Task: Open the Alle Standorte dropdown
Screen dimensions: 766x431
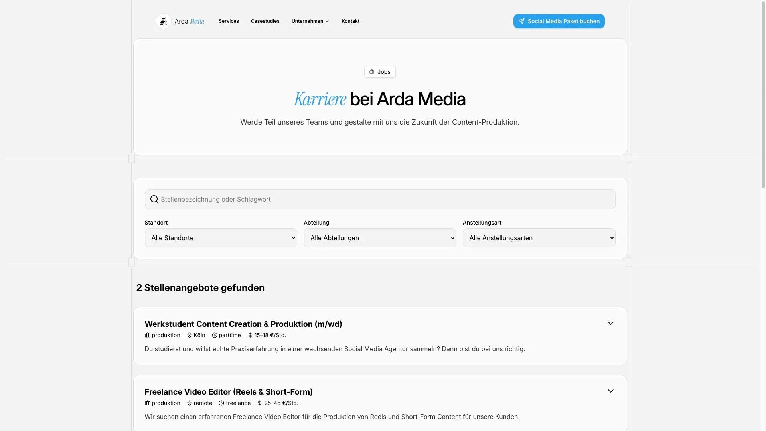Action: click(x=221, y=238)
